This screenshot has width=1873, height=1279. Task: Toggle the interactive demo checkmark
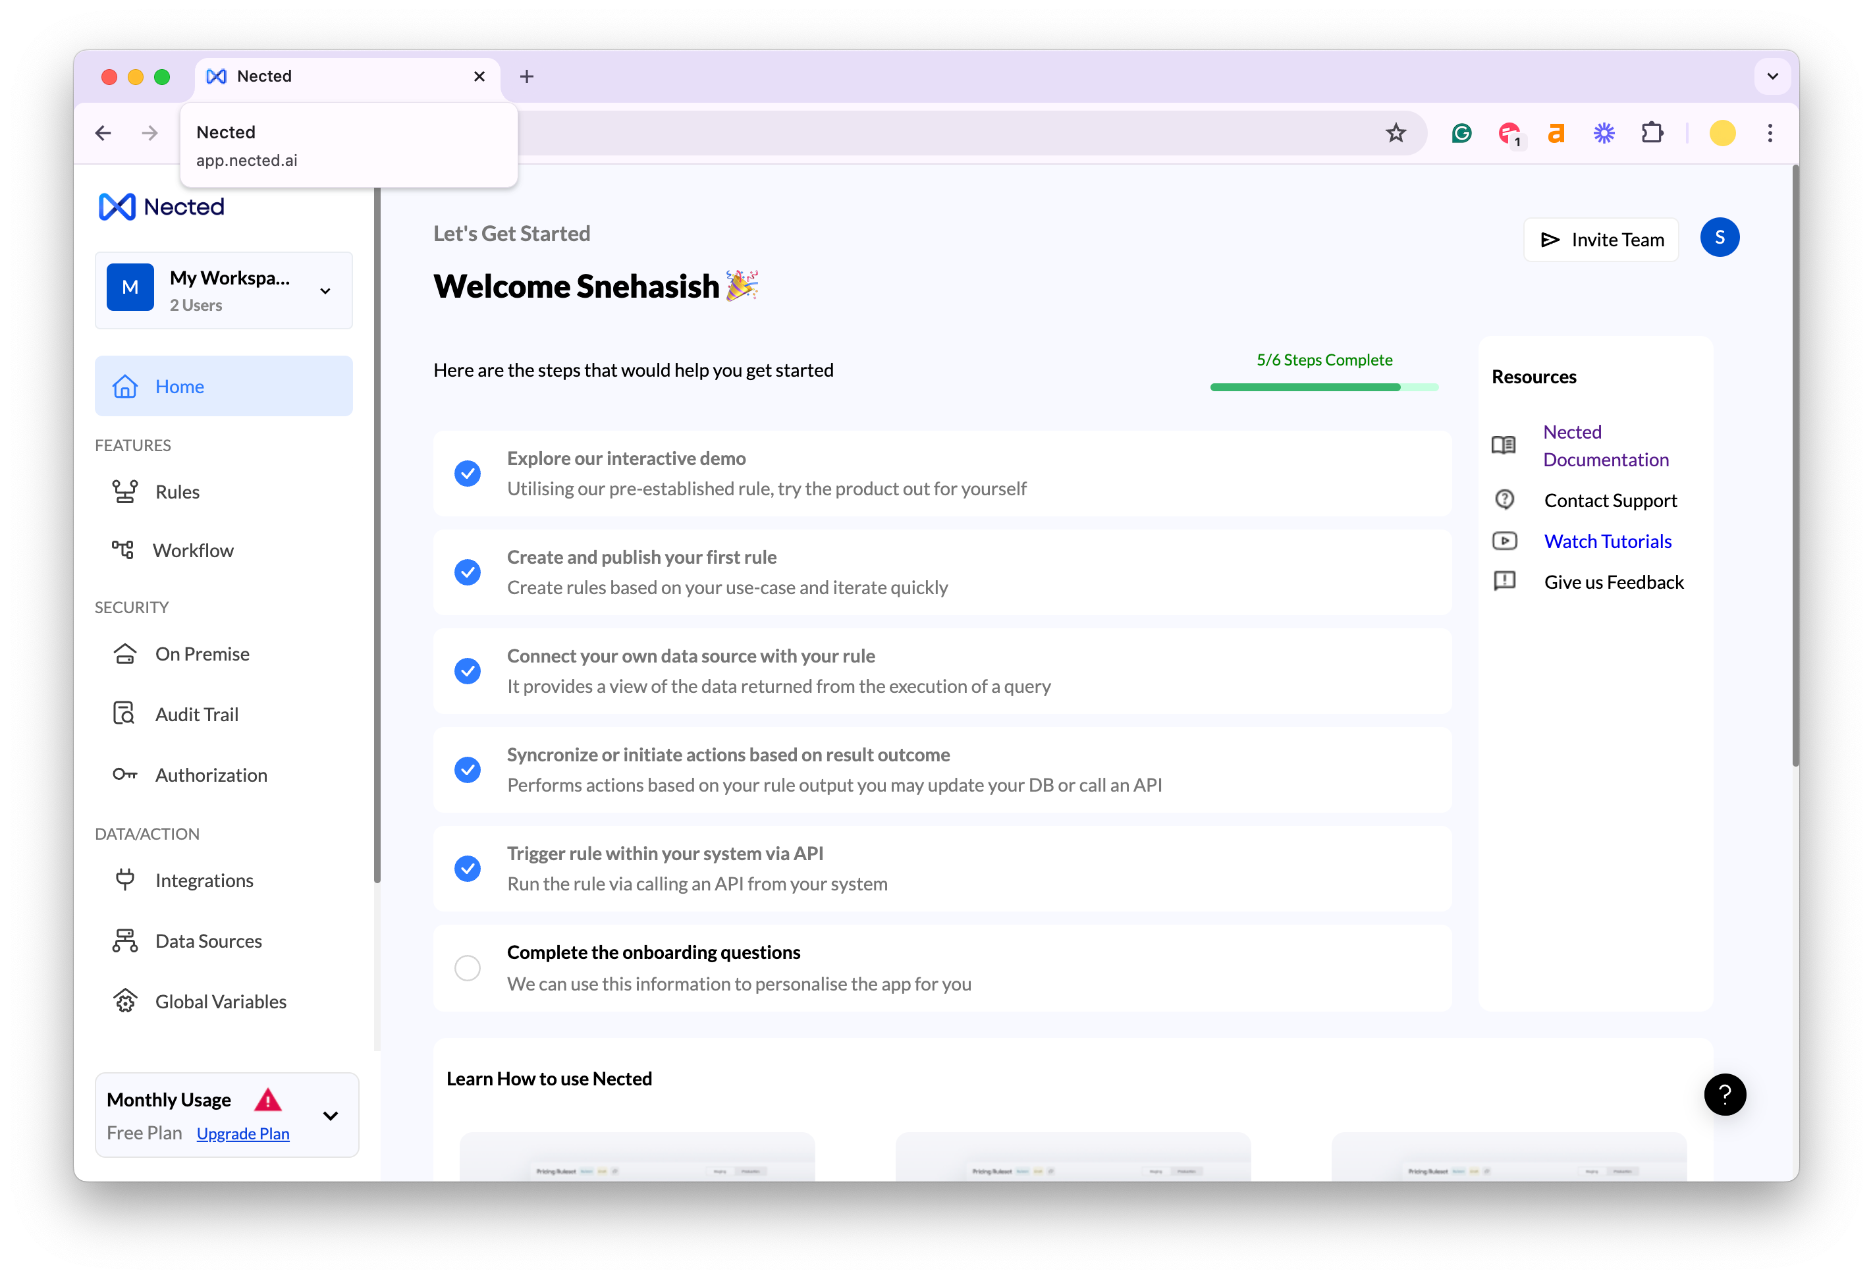pos(468,473)
